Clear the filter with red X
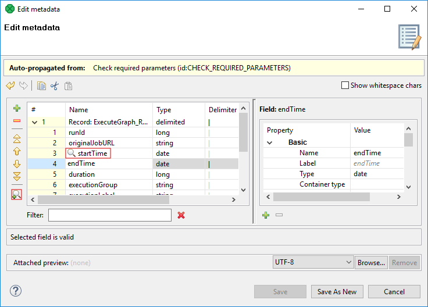Image resolution: width=428 pixels, height=307 pixels. click(181, 215)
